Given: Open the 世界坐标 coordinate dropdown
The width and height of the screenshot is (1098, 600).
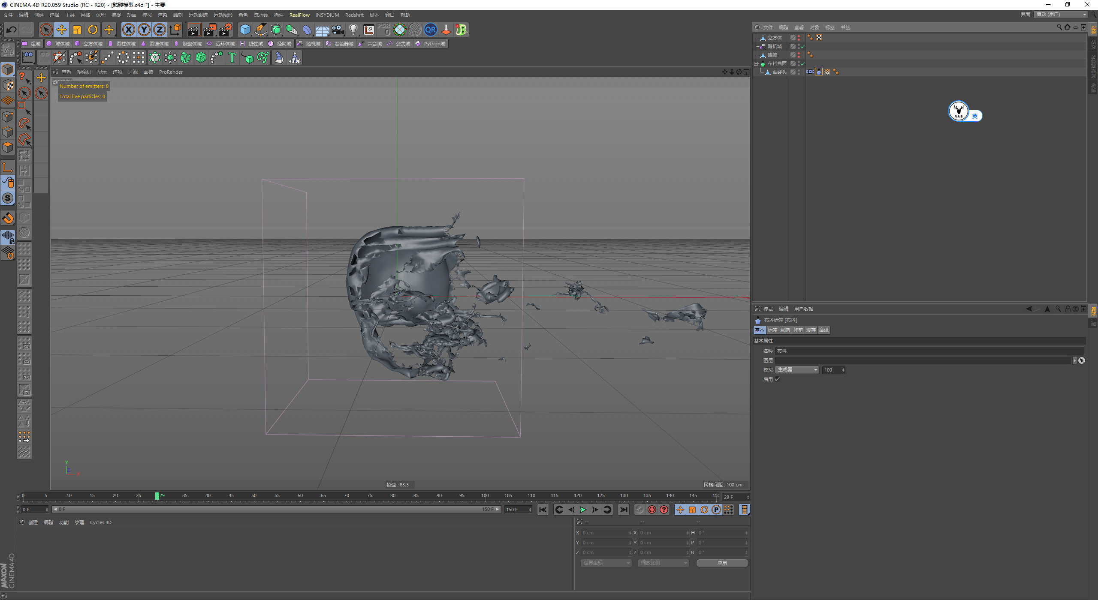Looking at the screenshot, I should [x=606, y=563].
